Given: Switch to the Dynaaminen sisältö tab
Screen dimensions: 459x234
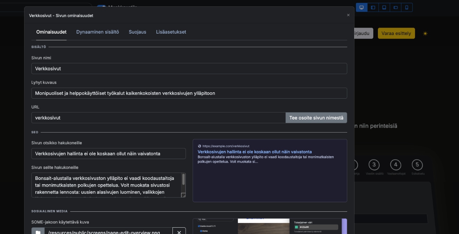Looking at the screenshot, I should tap(97, 32).
